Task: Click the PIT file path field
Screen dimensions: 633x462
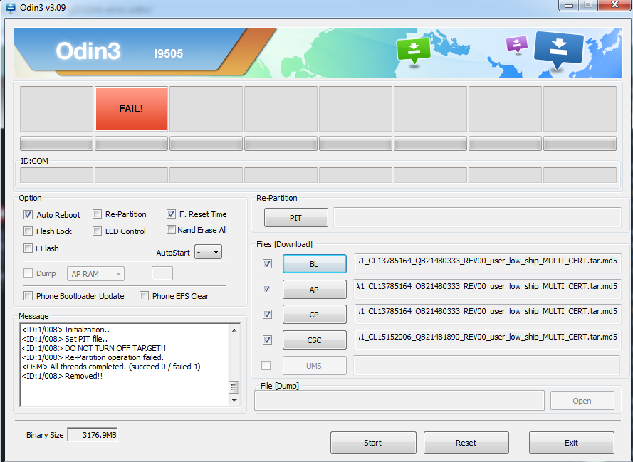Action: (477, 218)
